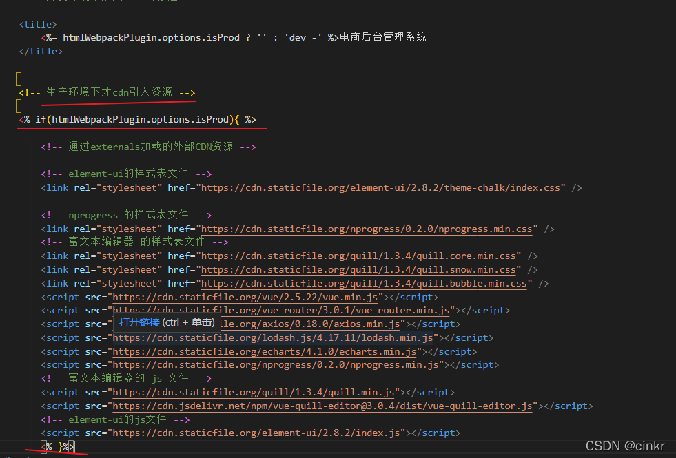The width and height of the screenshot is (676, 458).
Task: Click the comment 'element-ui的js文件'
Action: tap(115, 419)
